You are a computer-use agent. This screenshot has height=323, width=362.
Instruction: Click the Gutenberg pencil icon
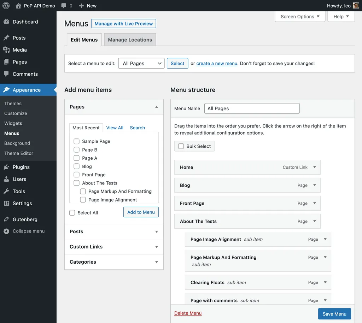point(6,219)
